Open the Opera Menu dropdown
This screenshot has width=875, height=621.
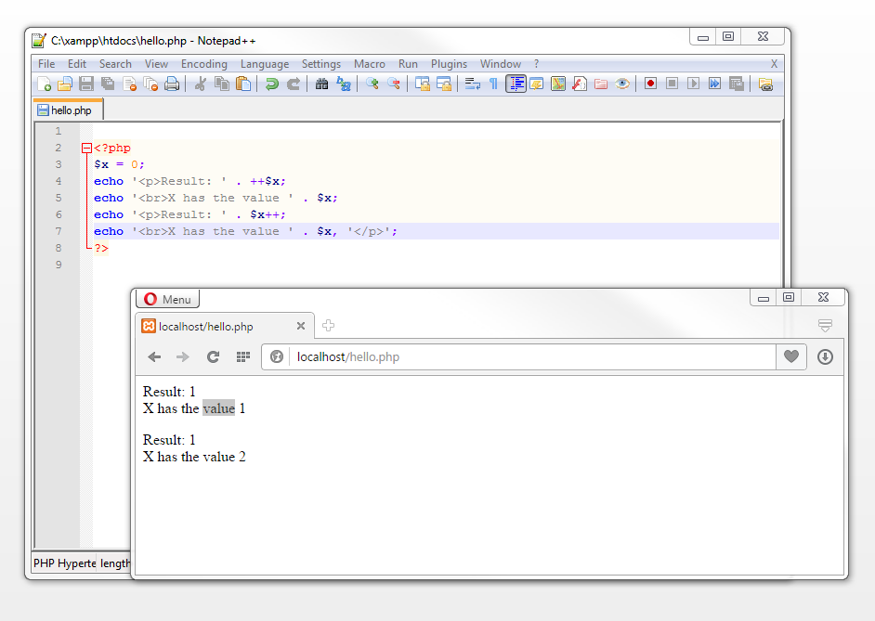click(167, 299)
